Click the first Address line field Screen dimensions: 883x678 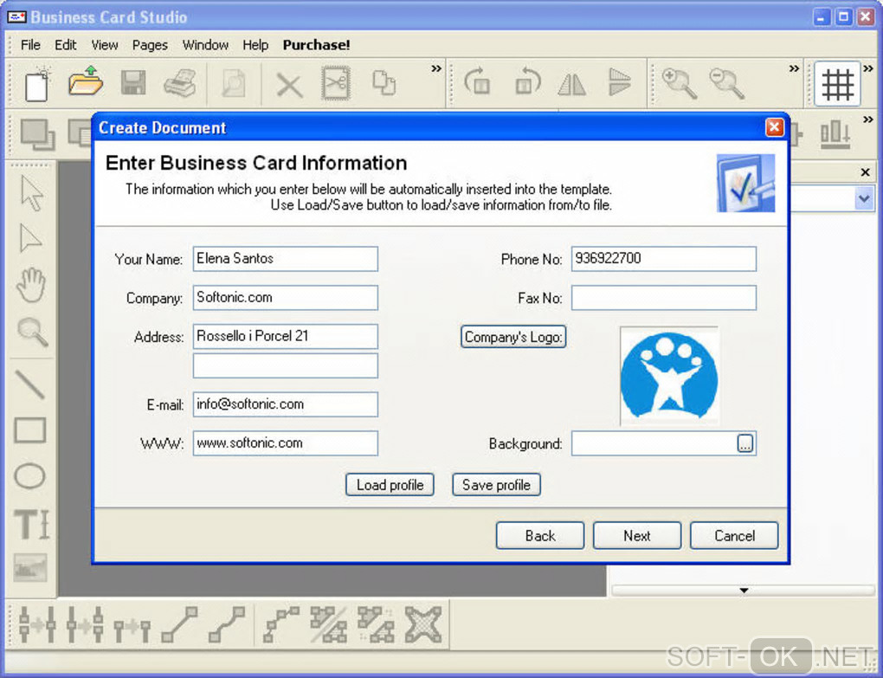(286, 336)
